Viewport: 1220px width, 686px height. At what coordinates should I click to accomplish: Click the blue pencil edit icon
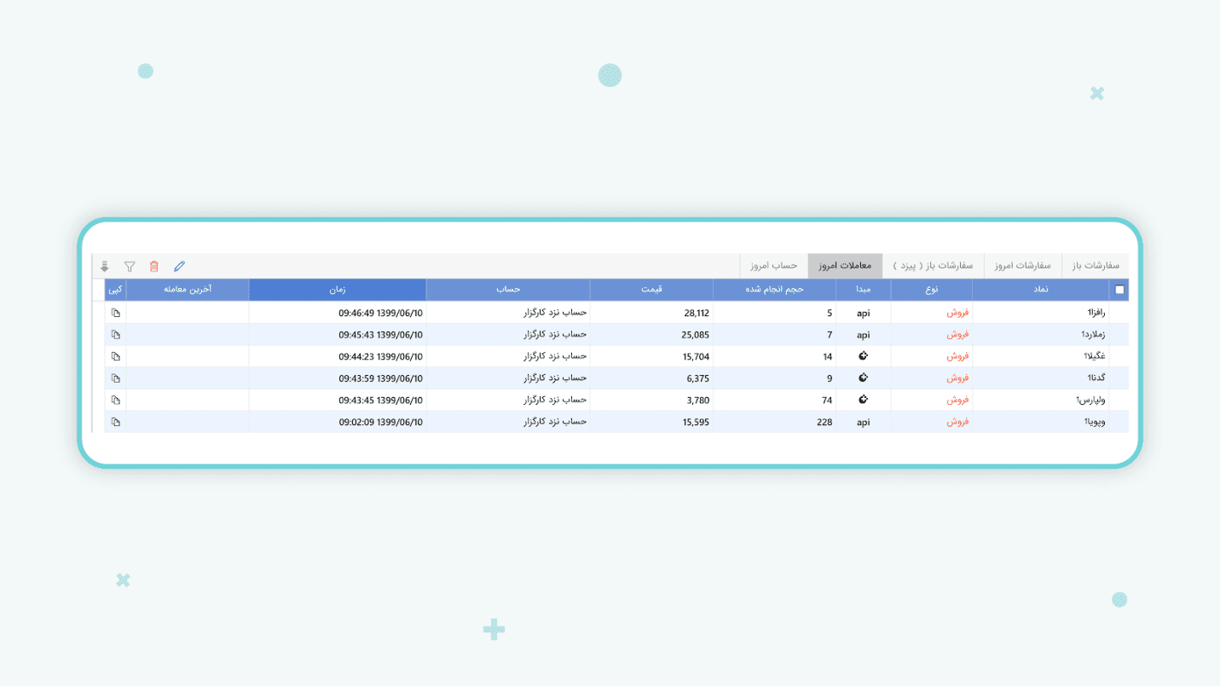tap(179, 267)
